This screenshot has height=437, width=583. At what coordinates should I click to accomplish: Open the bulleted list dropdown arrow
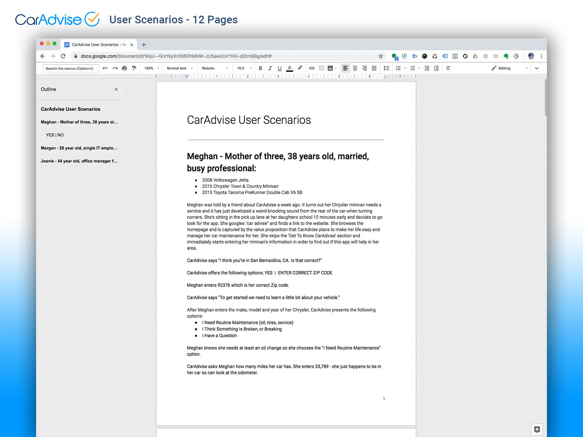click(419, 68)
